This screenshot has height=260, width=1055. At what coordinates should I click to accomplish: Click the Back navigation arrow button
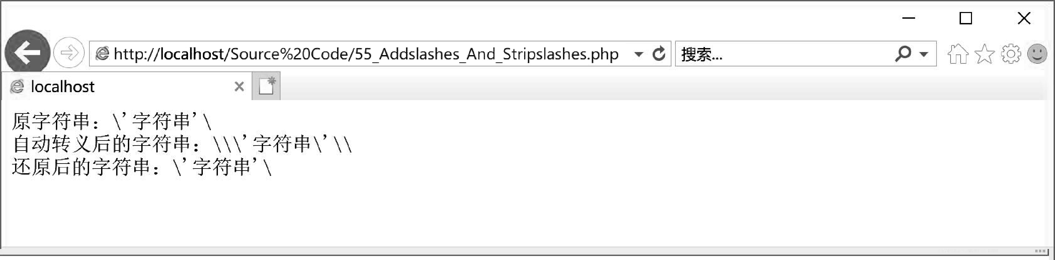(x=27, y=53)
